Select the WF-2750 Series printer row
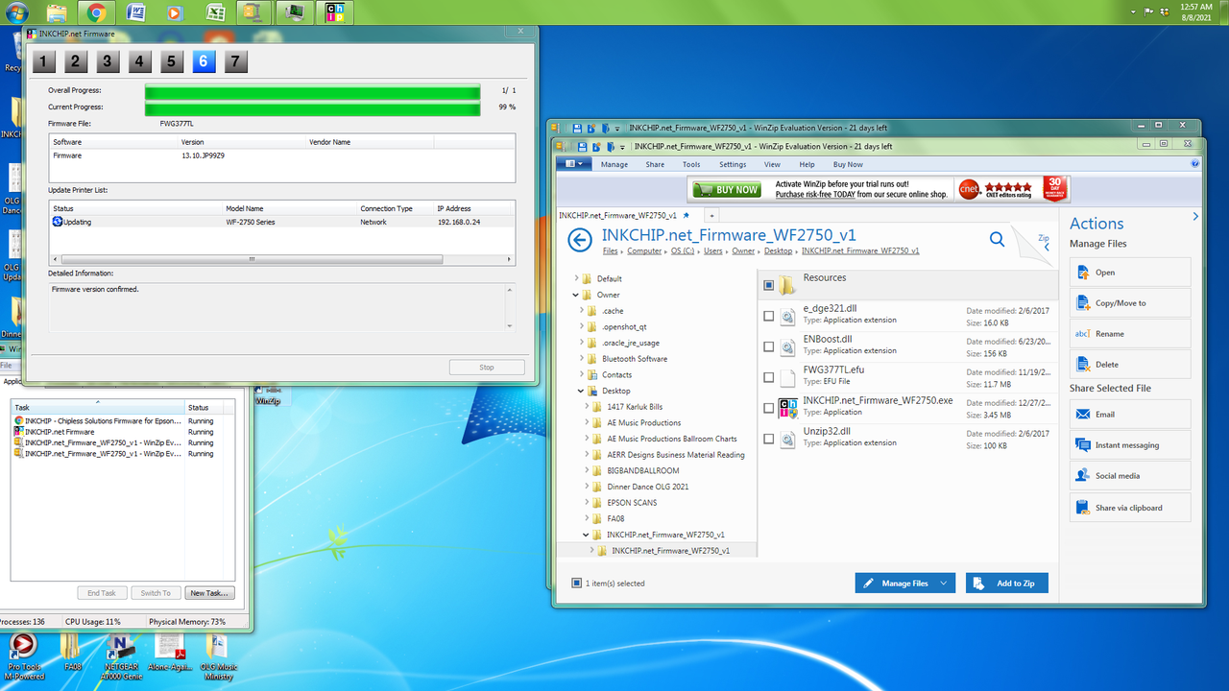Image resolution: width=1229 pixels, height=691 pixels. (x=282, y=222)
